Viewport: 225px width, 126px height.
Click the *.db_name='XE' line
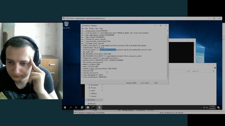[x=88, y=52]
